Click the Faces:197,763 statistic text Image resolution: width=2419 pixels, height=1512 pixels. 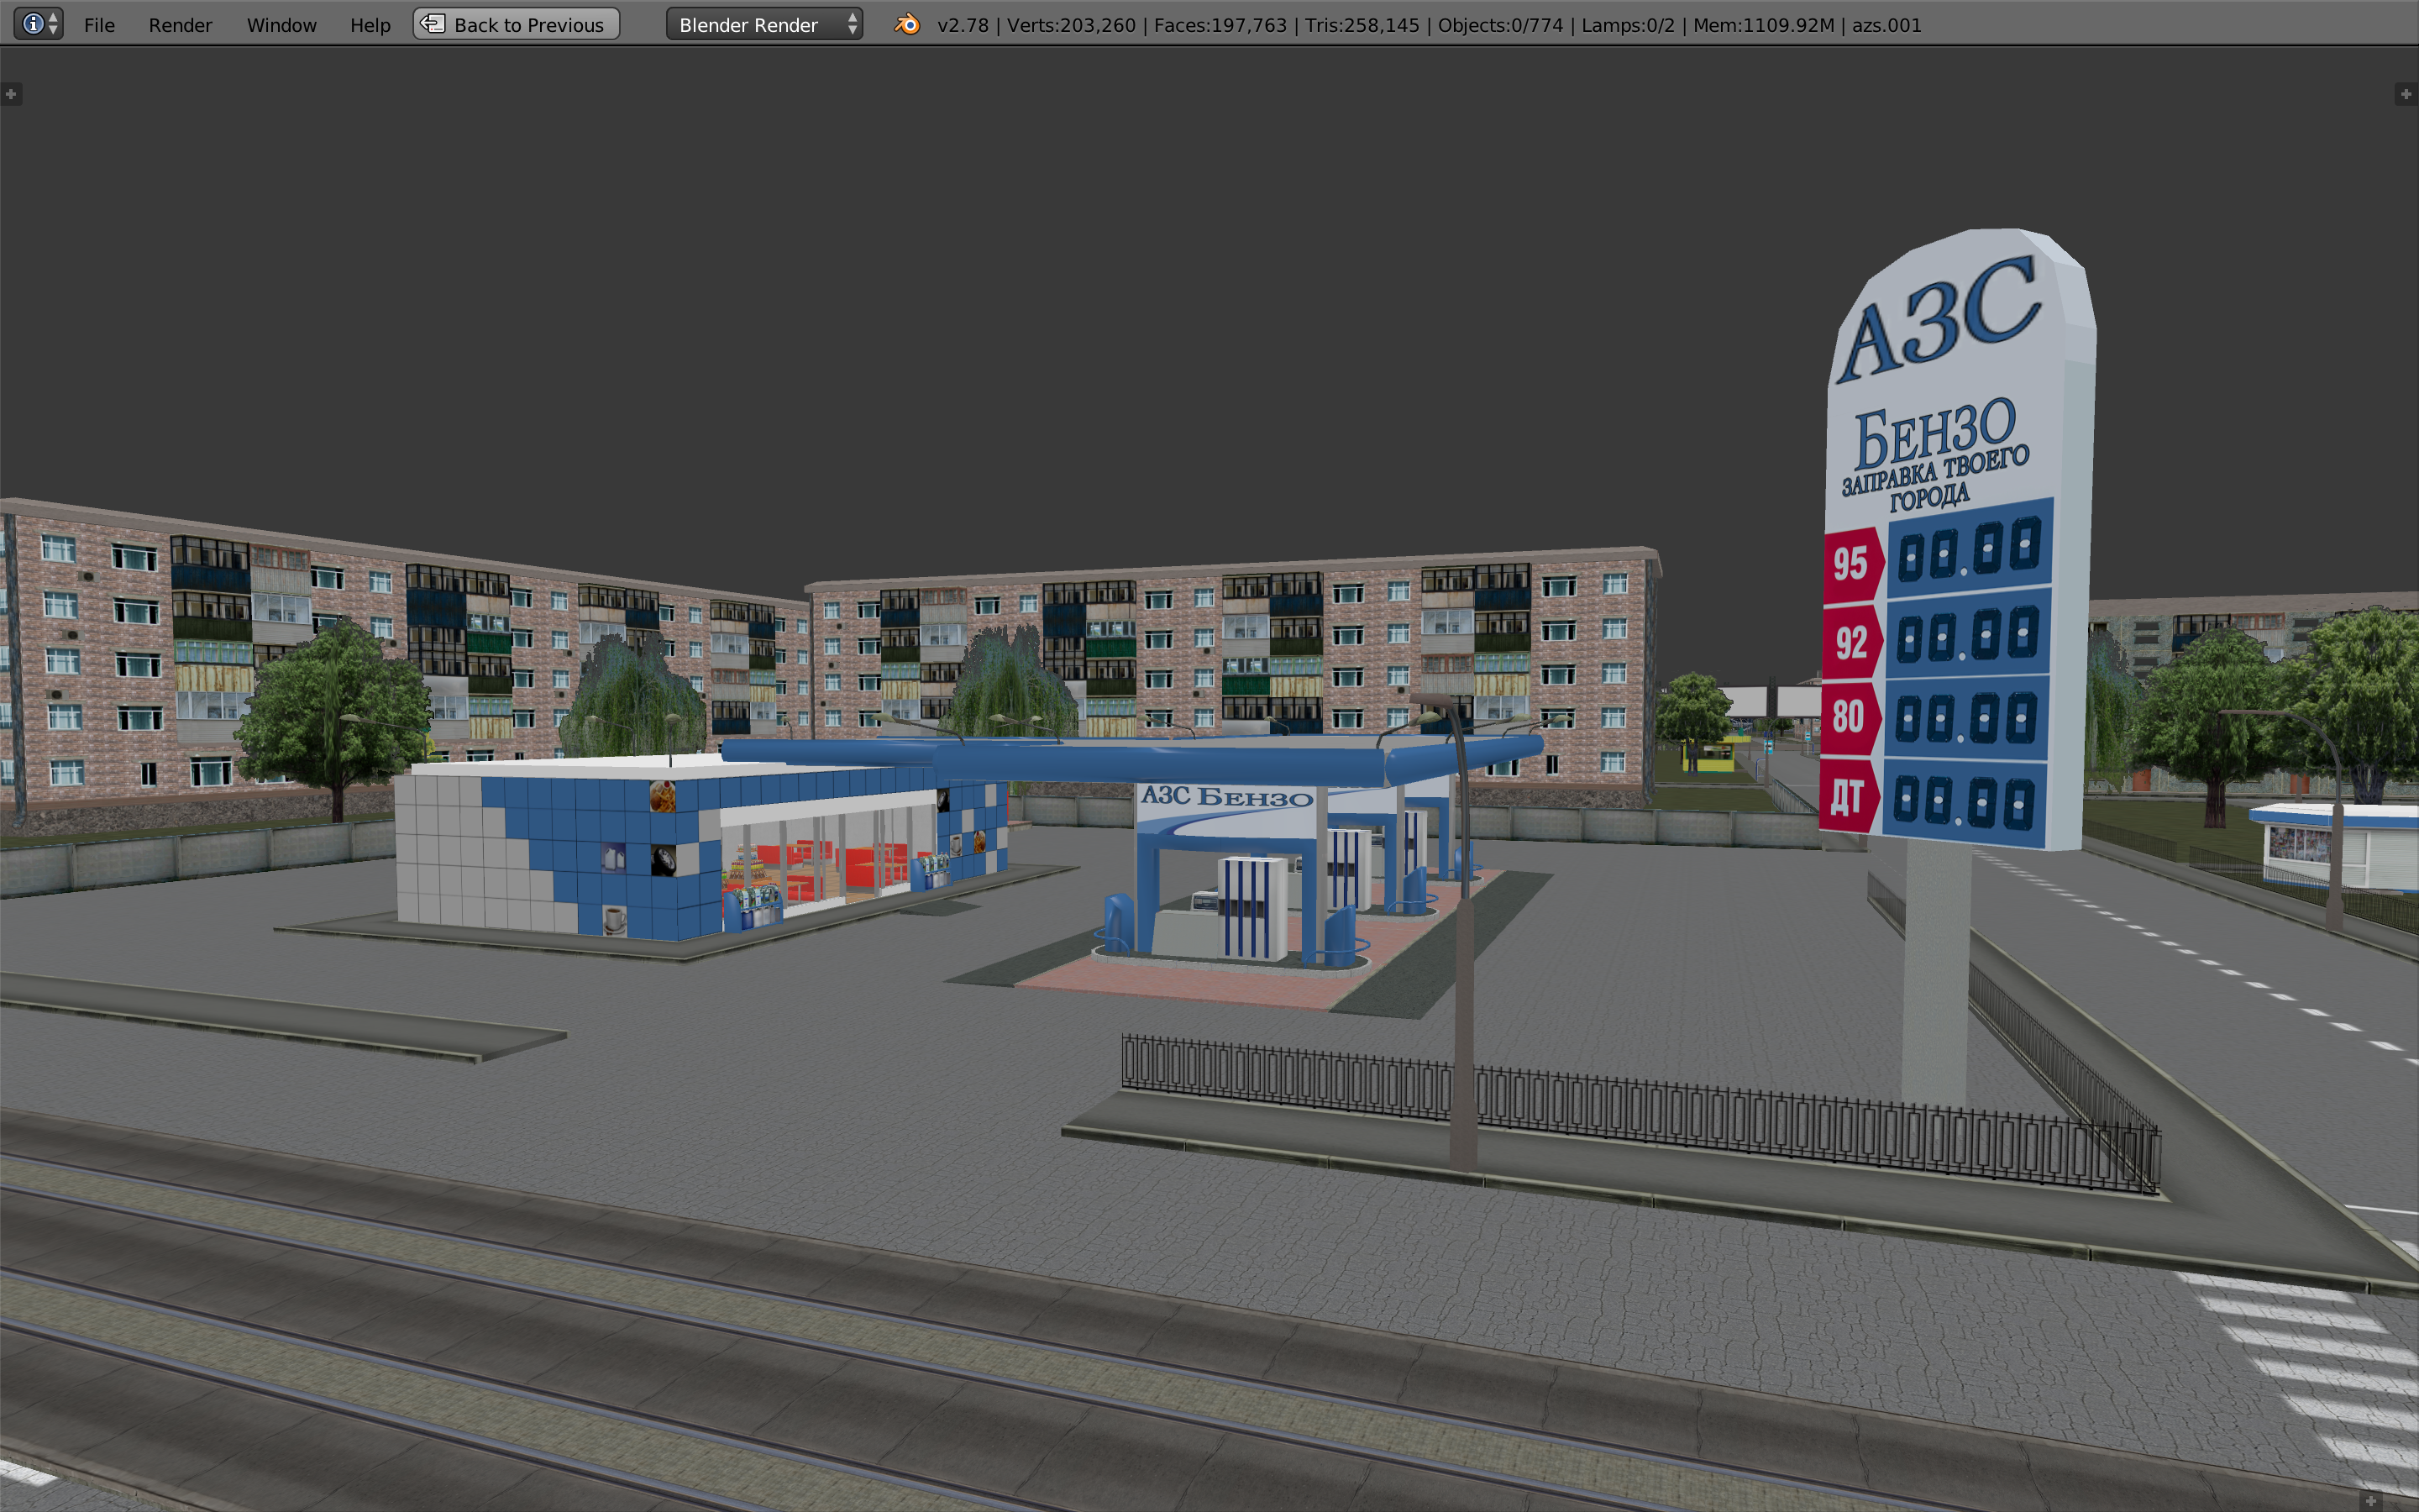click(1220, 25)
